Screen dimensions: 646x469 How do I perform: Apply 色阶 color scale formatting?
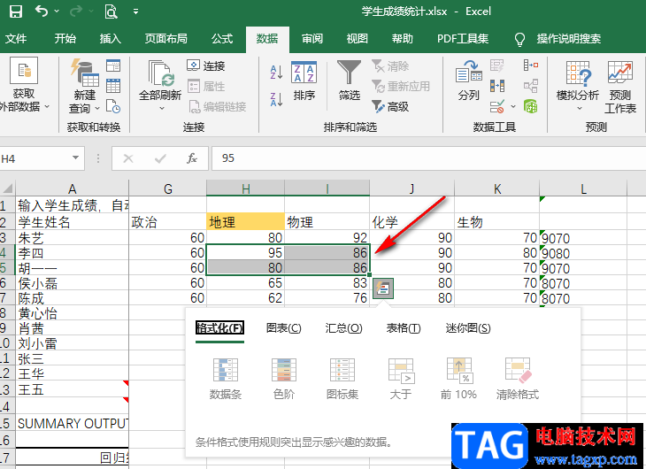click(x=284, y=379)
